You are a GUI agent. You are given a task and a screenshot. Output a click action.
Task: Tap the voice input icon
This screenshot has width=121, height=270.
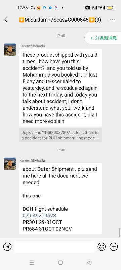point(7,247)
